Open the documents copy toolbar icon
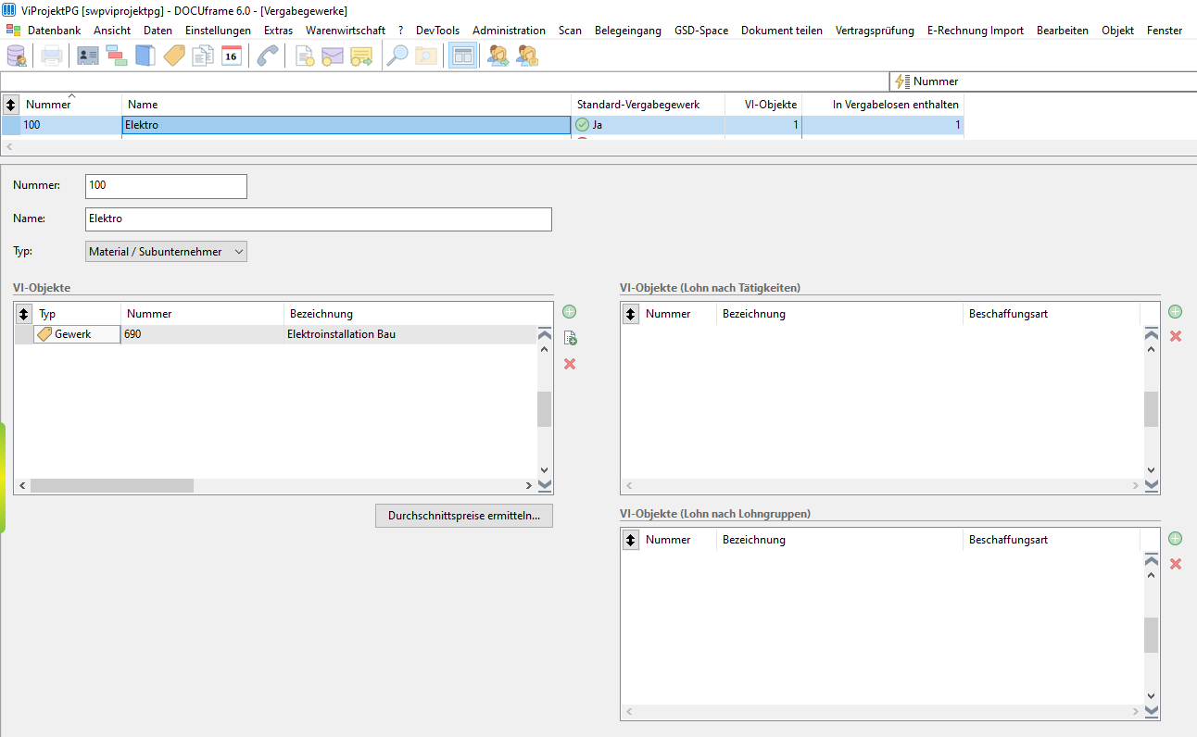The width and height of the screenshot is (1197, 737). (203, 56)
